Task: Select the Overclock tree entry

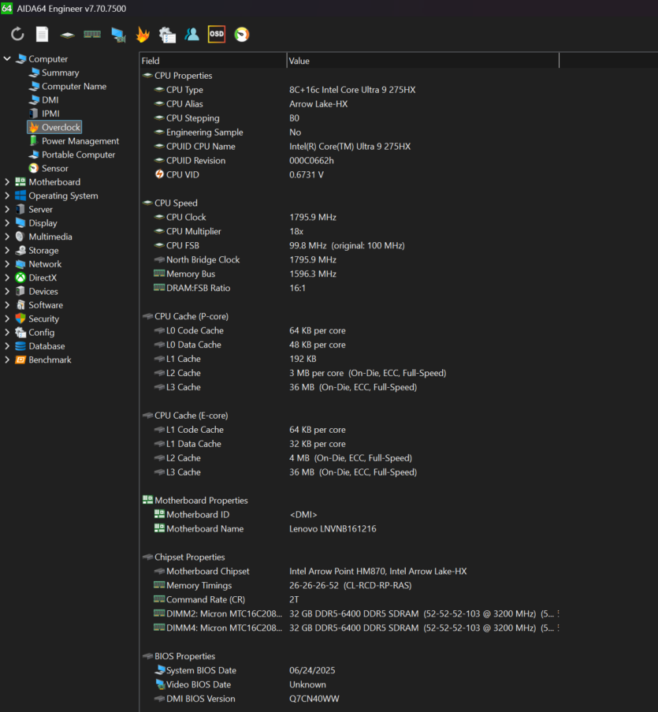Action: click(54, 127)
